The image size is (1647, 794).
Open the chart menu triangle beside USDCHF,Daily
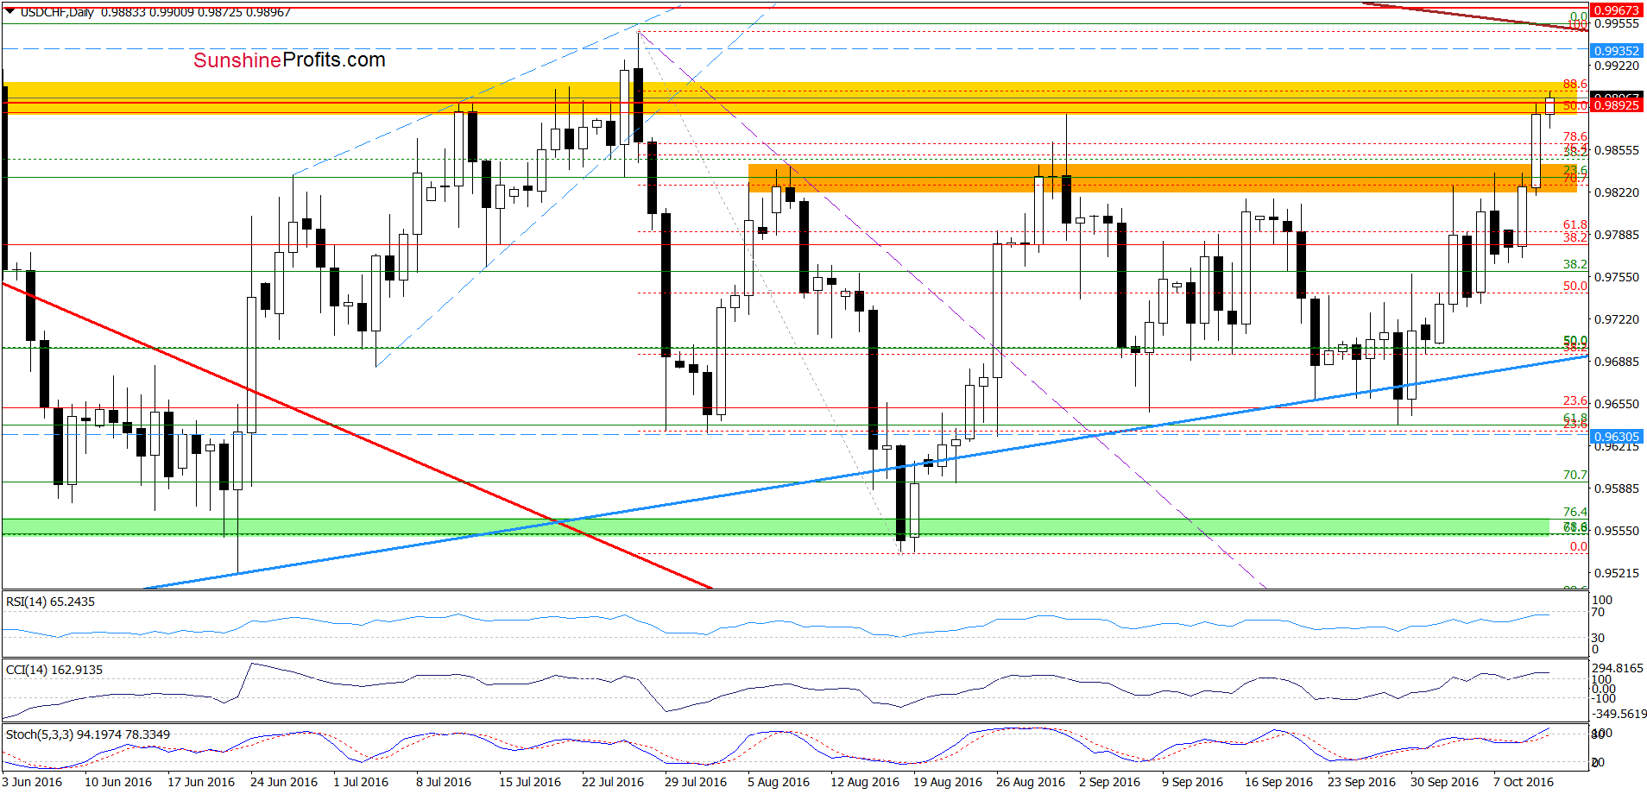pos(10,12)
